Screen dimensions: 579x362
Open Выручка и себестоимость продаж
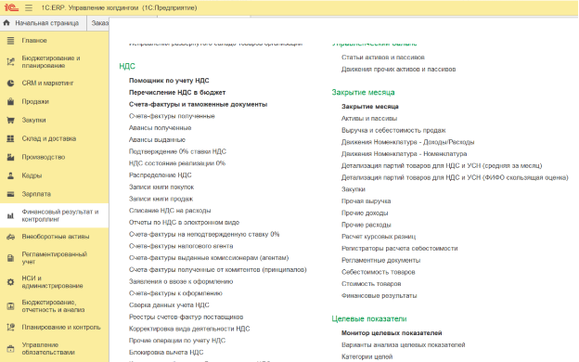pos(393,130)
